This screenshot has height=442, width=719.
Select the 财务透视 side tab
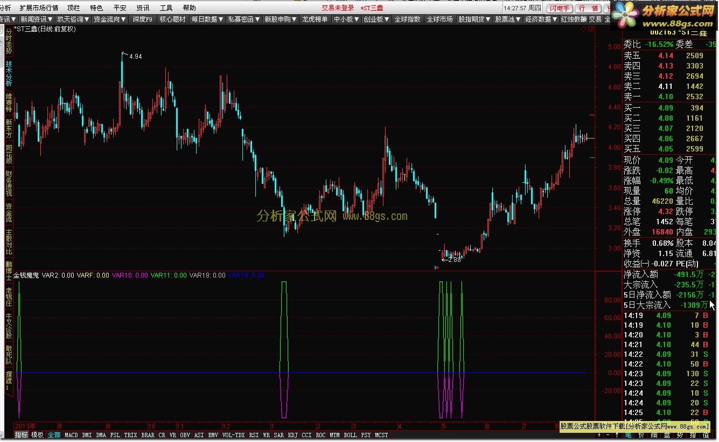pyautogui.click(x=9, y=183)
